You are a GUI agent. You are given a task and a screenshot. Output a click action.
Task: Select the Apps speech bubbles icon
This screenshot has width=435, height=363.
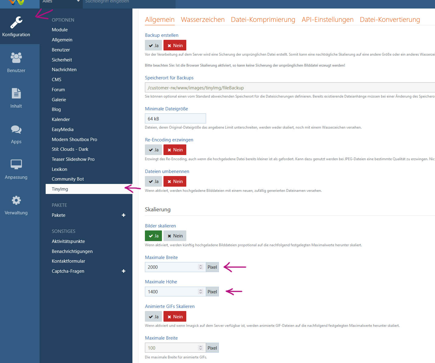click(x=16, y=129)
